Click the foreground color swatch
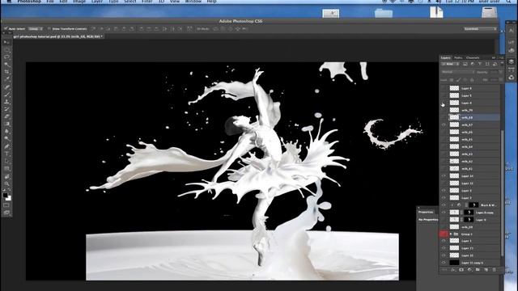The image size is (518, 291). (5, 196)
